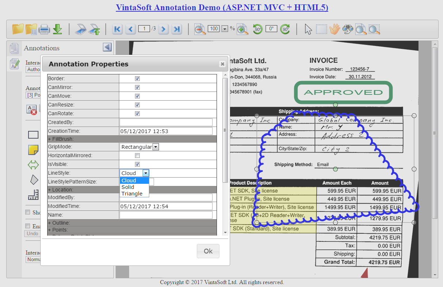Click the zoom in magnifier icon
Screen dimensions: 443x287
pos(242,29)
